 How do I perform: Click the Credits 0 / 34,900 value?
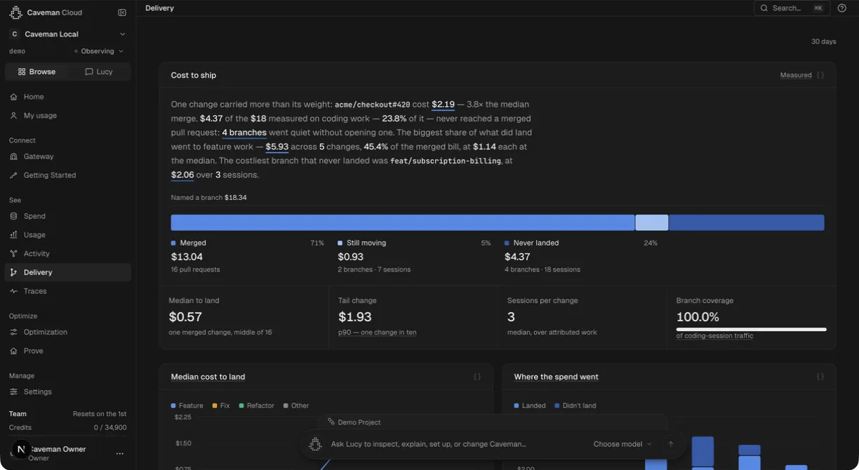(110, 427)
